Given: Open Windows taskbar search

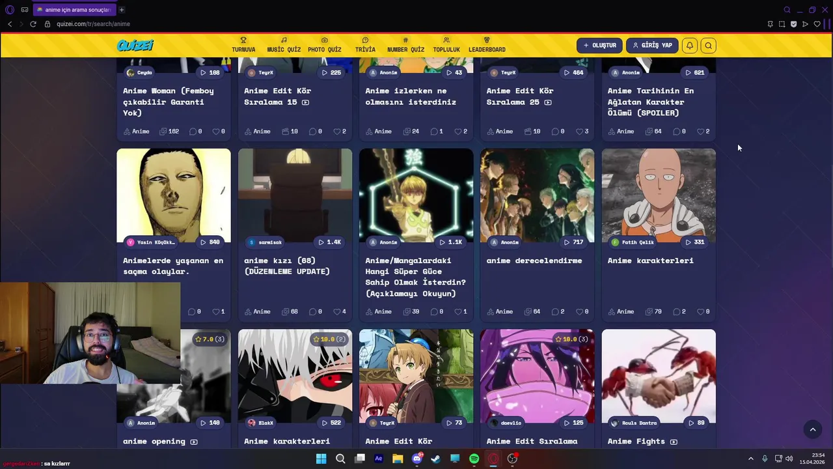Looking at the screenshot, I should [x=340, y=459].
